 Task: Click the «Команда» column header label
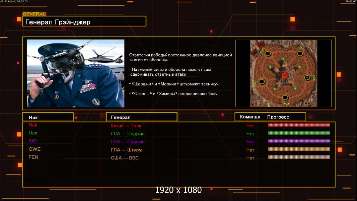250,117
